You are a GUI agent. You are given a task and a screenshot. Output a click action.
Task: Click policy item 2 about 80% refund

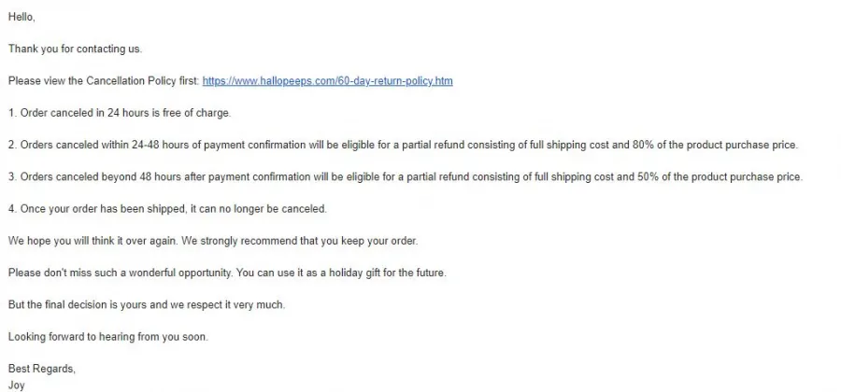(x=403, y=145)
